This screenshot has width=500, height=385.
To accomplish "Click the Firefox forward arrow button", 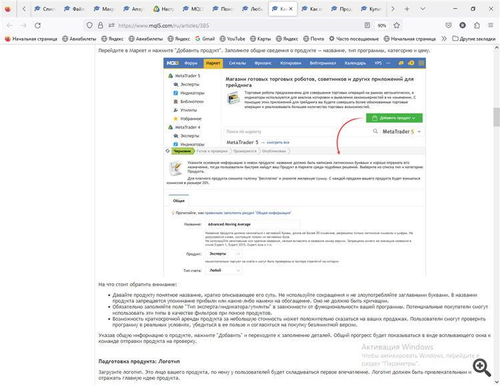I will [x=23, y=25].
